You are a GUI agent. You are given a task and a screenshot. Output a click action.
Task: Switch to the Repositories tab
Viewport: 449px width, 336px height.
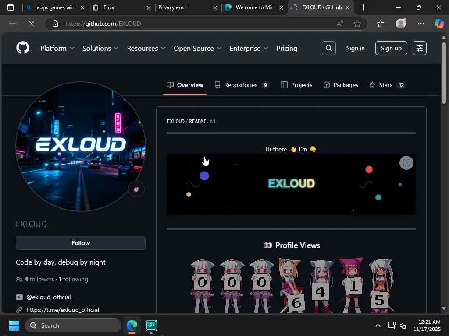242,85
